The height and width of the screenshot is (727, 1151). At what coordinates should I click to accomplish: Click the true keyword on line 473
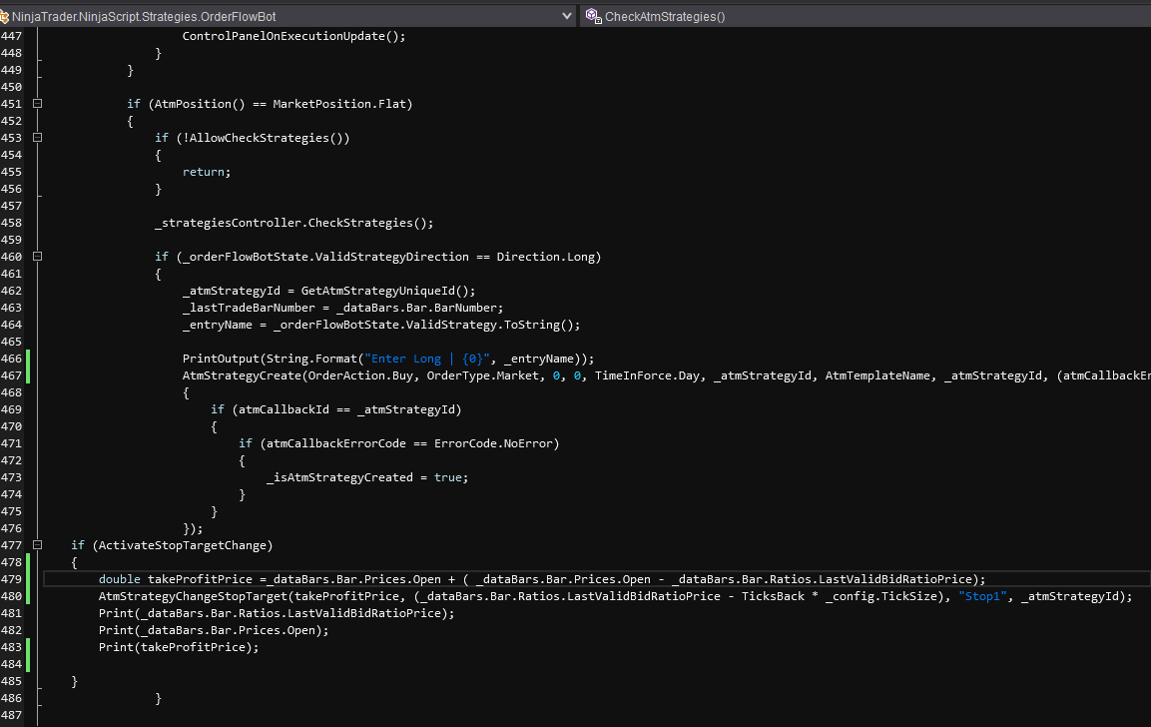[x=448, y=476]
